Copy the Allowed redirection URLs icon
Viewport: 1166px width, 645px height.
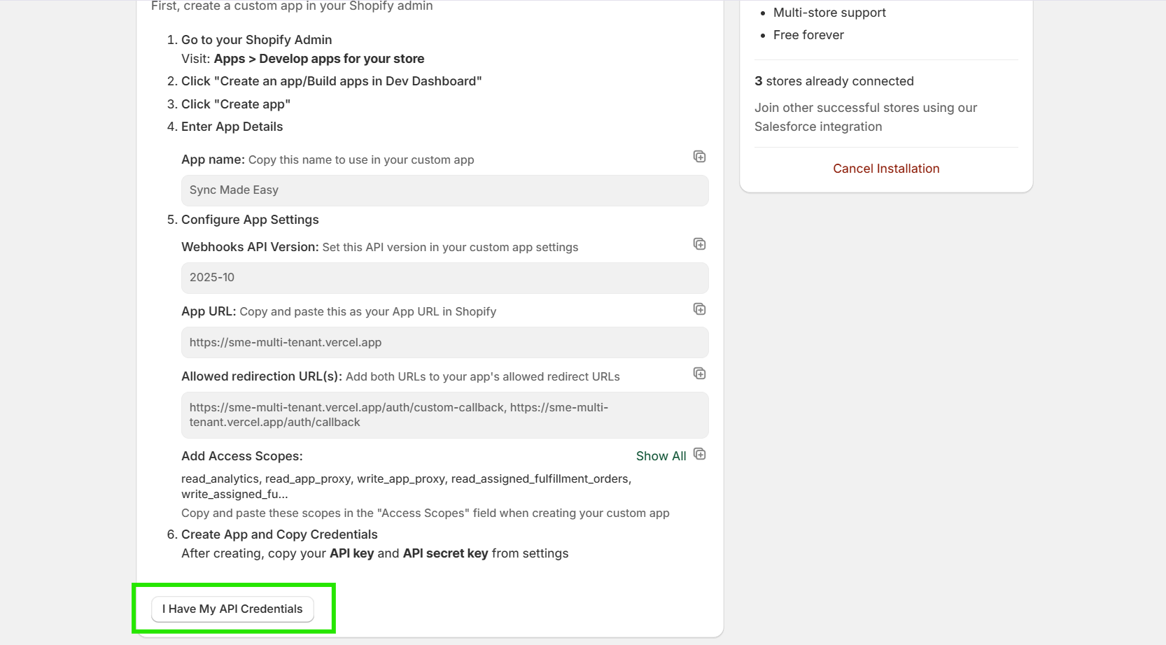(699, 374)
